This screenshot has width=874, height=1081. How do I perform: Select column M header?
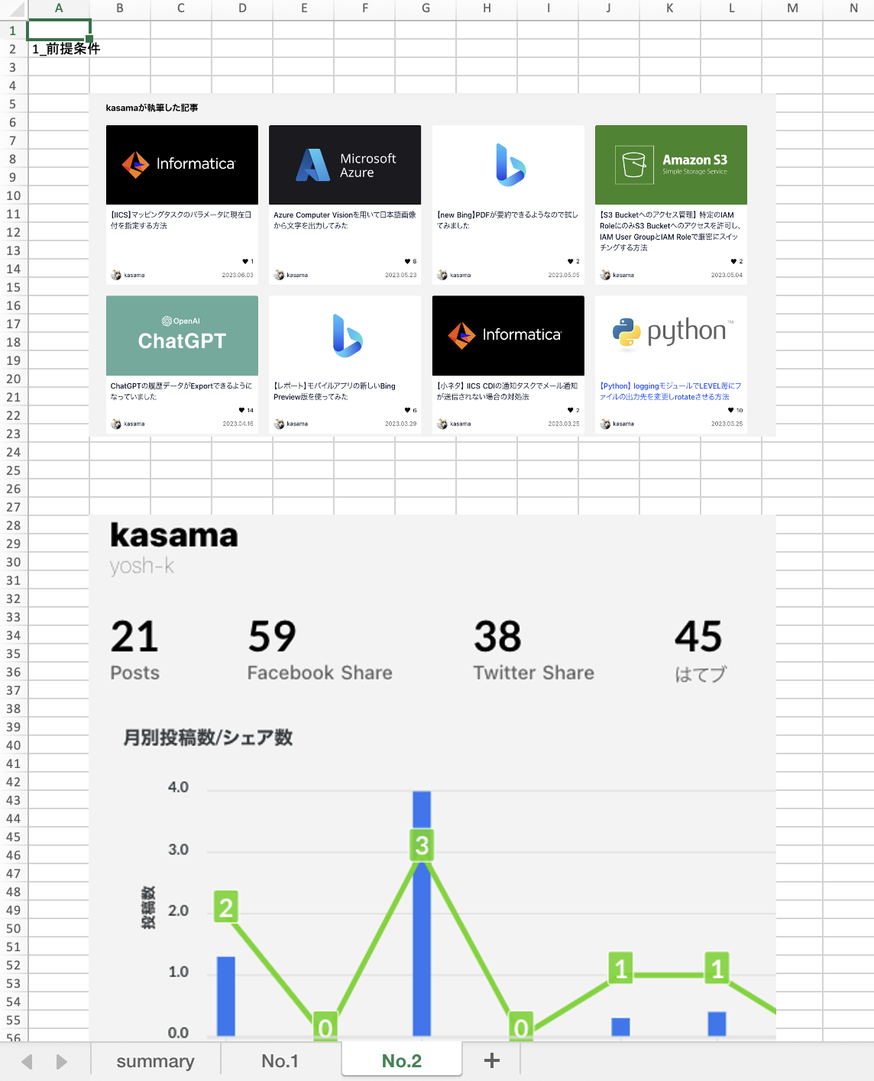792,8
